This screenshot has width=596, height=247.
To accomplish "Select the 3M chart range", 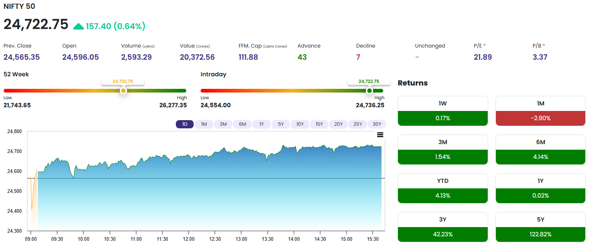I will tap(223, 124).
